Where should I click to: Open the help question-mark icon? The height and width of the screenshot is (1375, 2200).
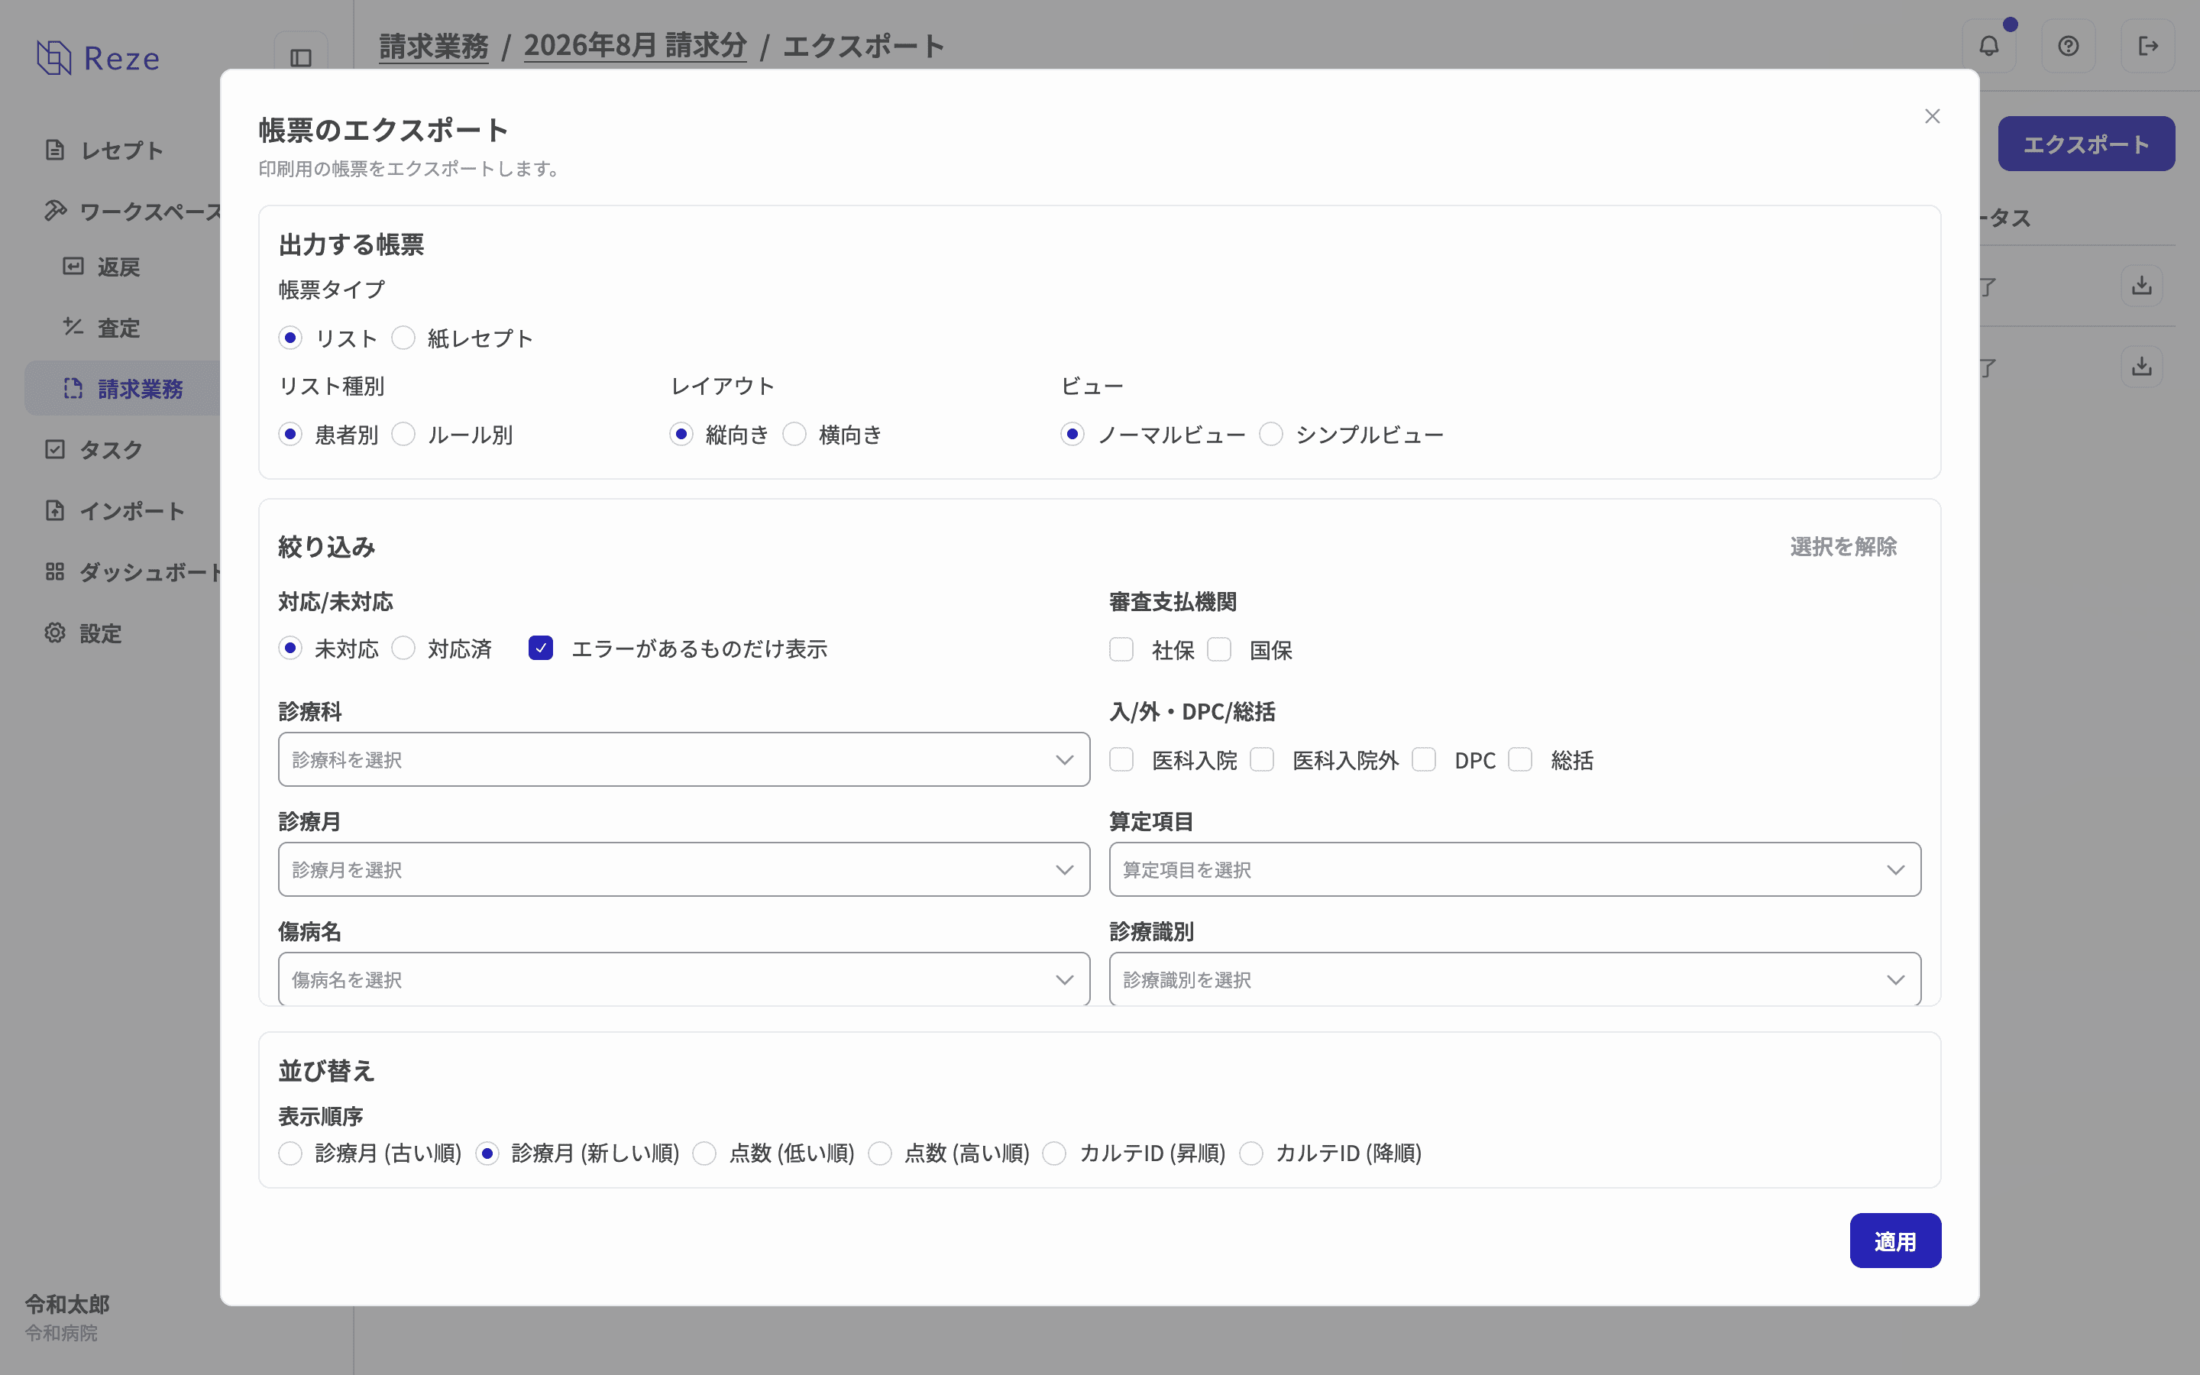2068,46
